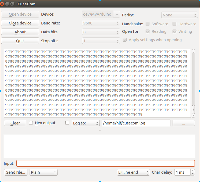Click the Char delay stepper arrows
The image size is (200, 182).
click(x=192, y=172)
